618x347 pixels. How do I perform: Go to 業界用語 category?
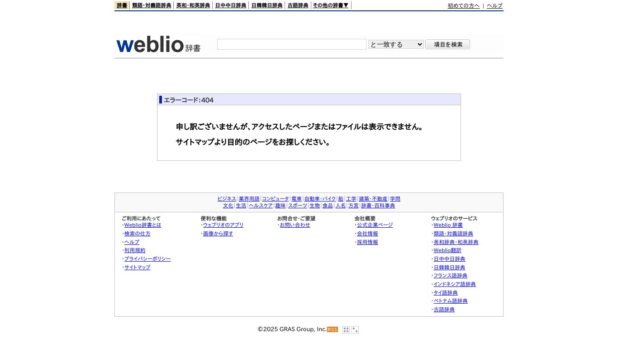pyautogui.click(x=249, y=199)
